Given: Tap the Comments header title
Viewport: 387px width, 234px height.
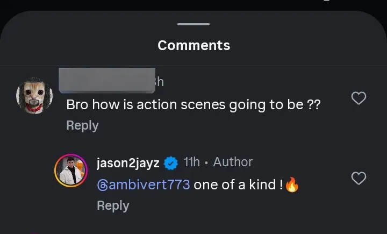Looking at the screenshot, I should tap(193, 46).
